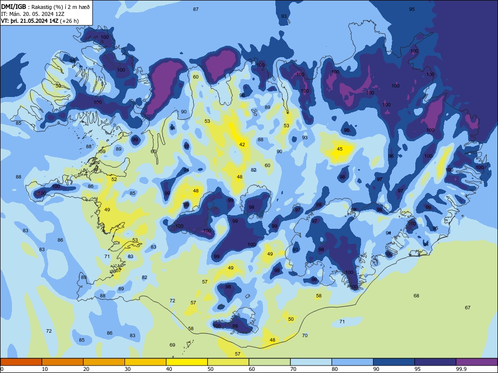
Task: Click the 10–20 orange legend swatch
Action: pos(63,362)
